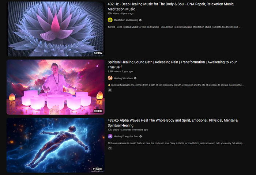
Task: Click the 3:33:33 duration label
Action: click(98, 111)
